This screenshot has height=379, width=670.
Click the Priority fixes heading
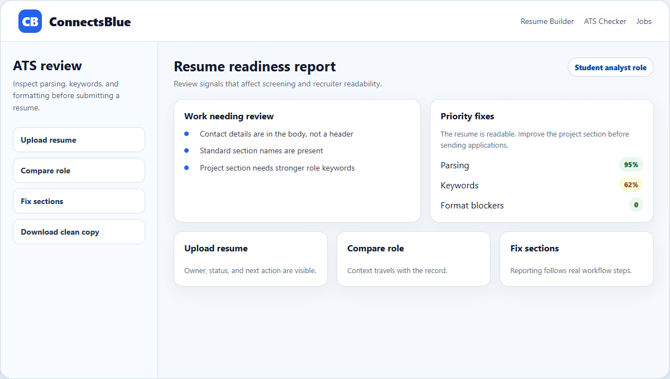(x=467, y=116)
